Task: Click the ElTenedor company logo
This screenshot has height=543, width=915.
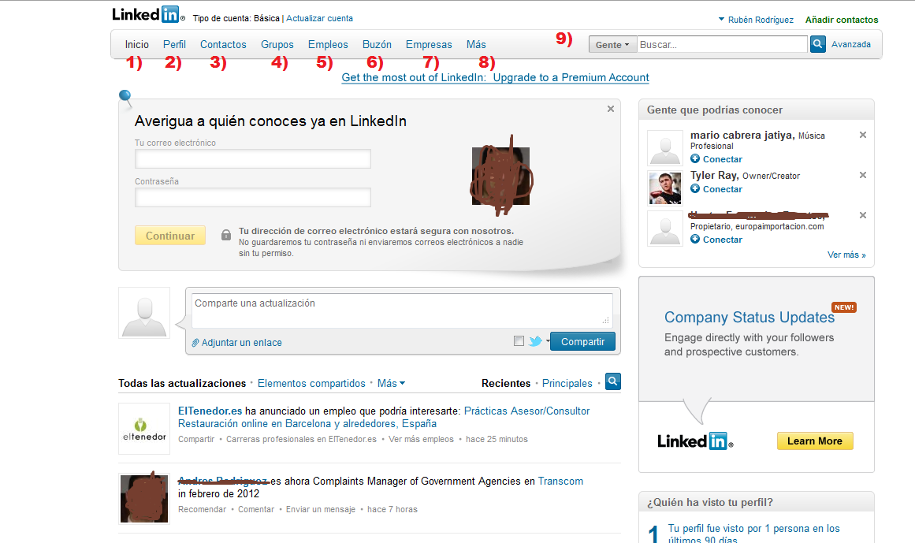Action: (144, 429)
